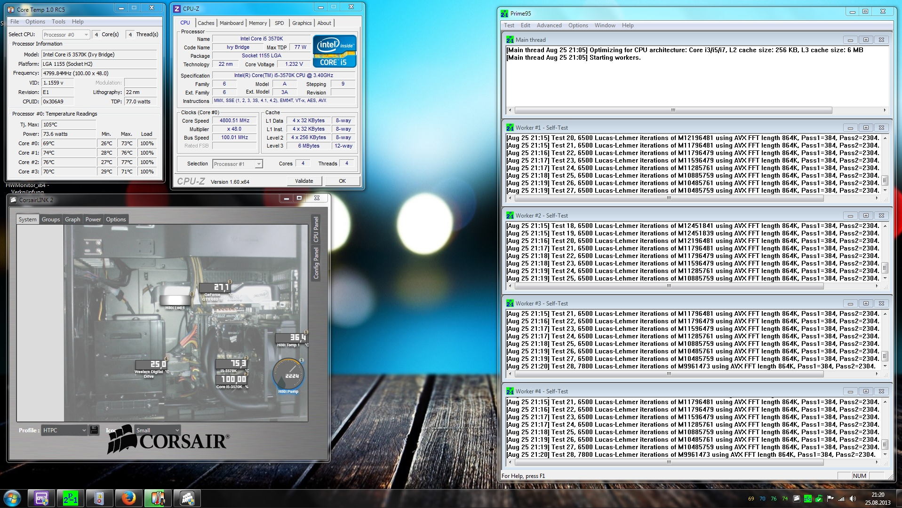Open the Windows Start menu

(x=12, y=498)
